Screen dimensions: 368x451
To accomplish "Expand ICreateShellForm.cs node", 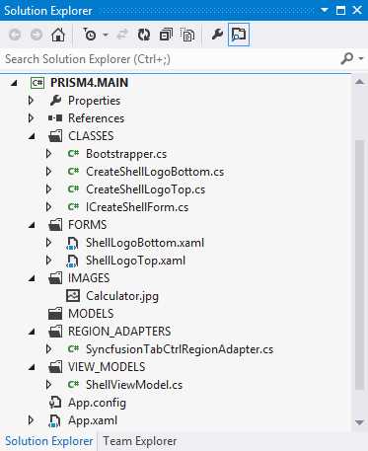I will click(x=48, y=207).
